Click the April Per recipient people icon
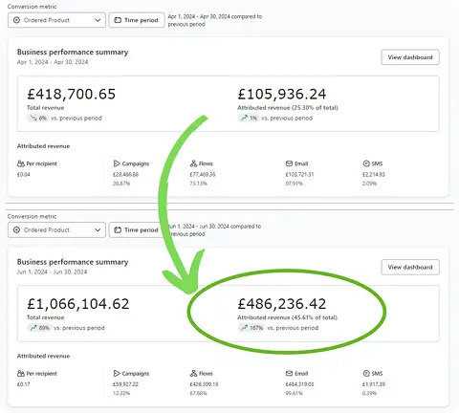 tap(21, 163)
